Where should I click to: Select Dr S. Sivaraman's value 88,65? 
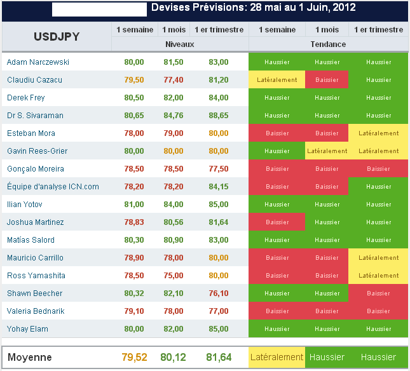pos(219,116)
